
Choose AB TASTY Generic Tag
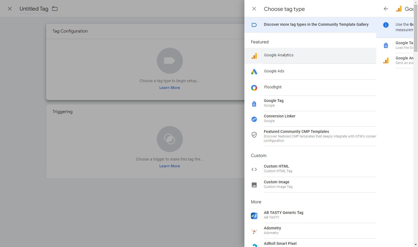(310, 215)
